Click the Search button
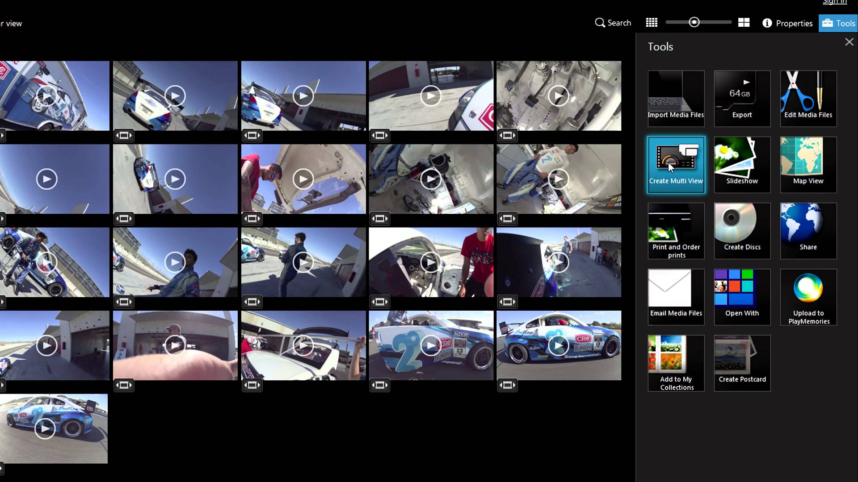The height and width of the screenshot is (482, 858). 613,23
